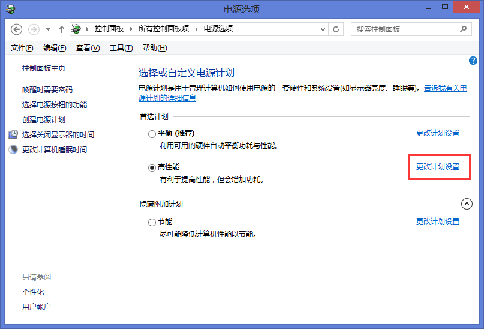The image size is (484, 329).
Task: Click the search magnifier icon
Action: tap(462, 29)
